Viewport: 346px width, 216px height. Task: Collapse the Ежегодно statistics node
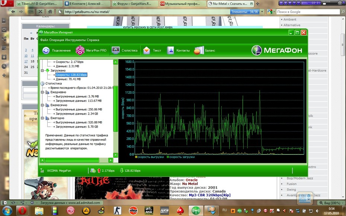coord(42,118)
